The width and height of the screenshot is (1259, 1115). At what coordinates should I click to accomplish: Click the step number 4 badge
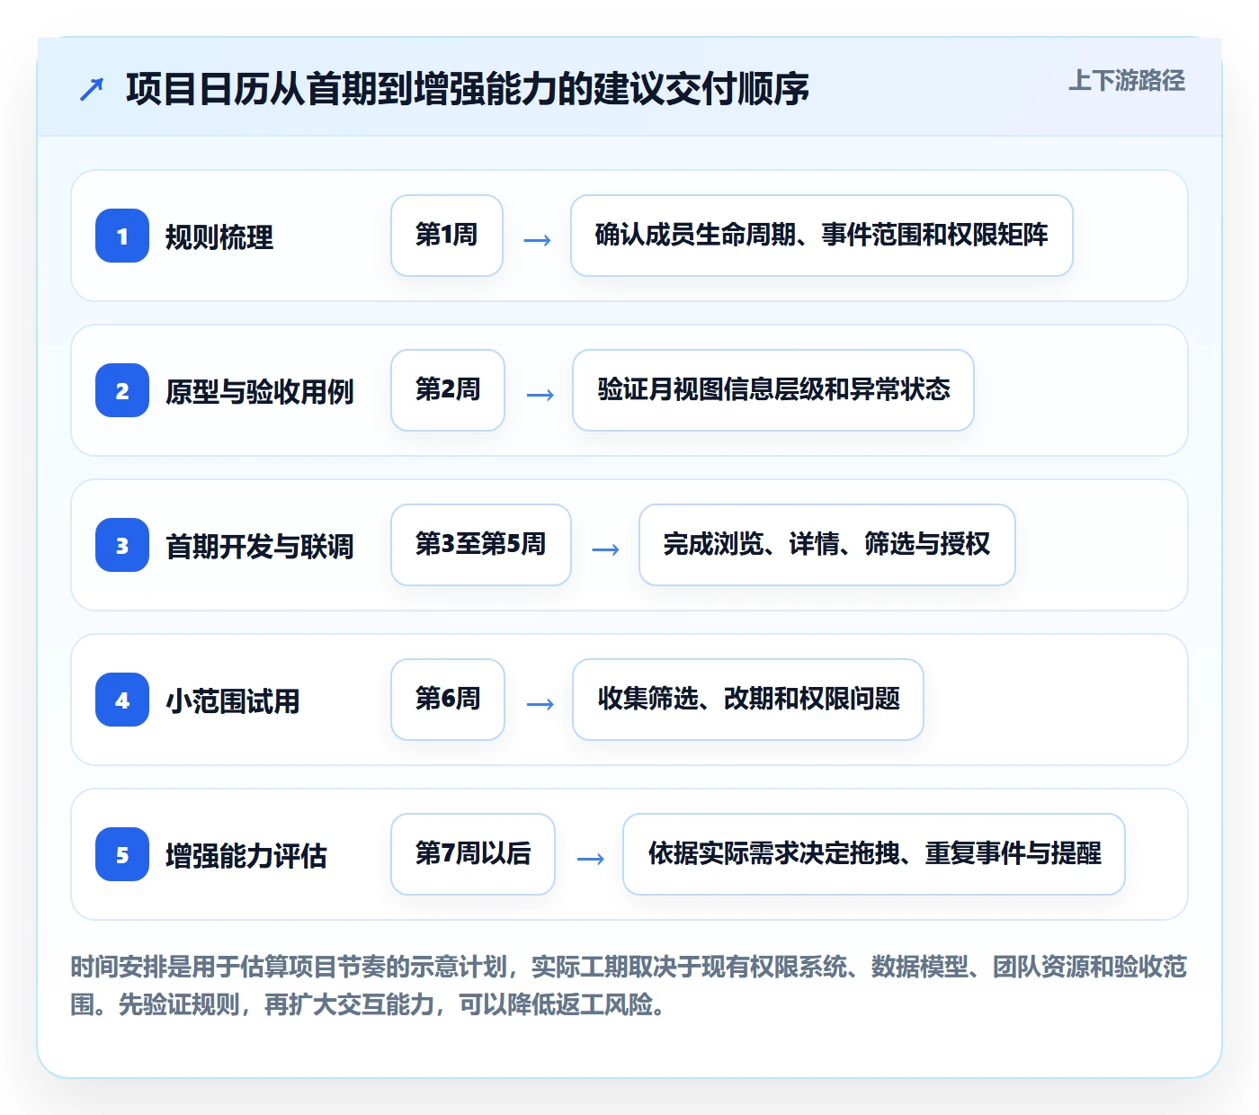pyautogui.click(x=122, y=700)
